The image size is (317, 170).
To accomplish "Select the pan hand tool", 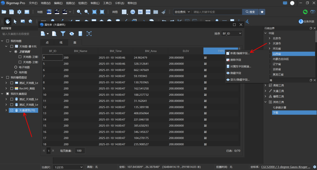I will click(x=8, y=21).
